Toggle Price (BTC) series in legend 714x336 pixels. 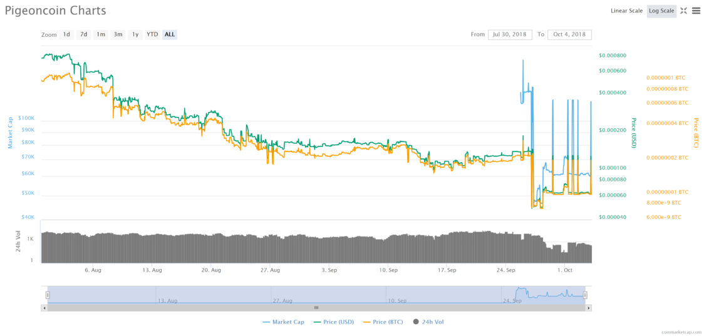tap(383, 322)
